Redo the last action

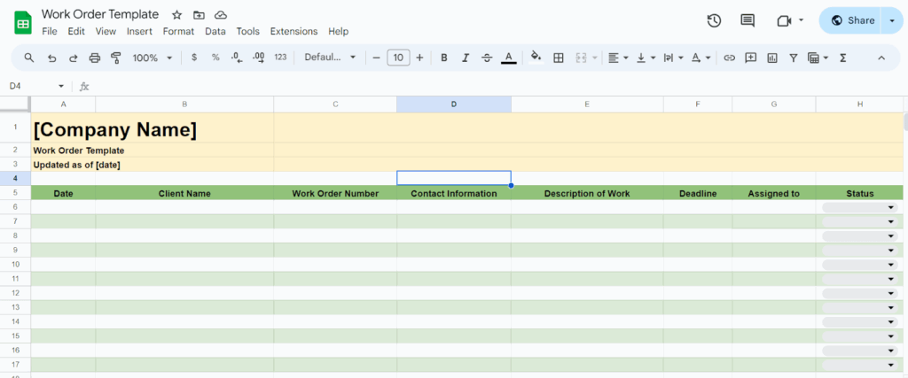pyautogui.click(x=74, y=58)
